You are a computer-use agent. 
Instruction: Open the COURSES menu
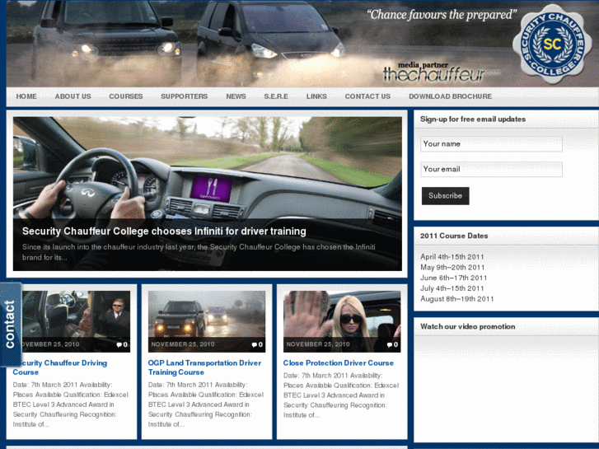[x=126, y=96]
